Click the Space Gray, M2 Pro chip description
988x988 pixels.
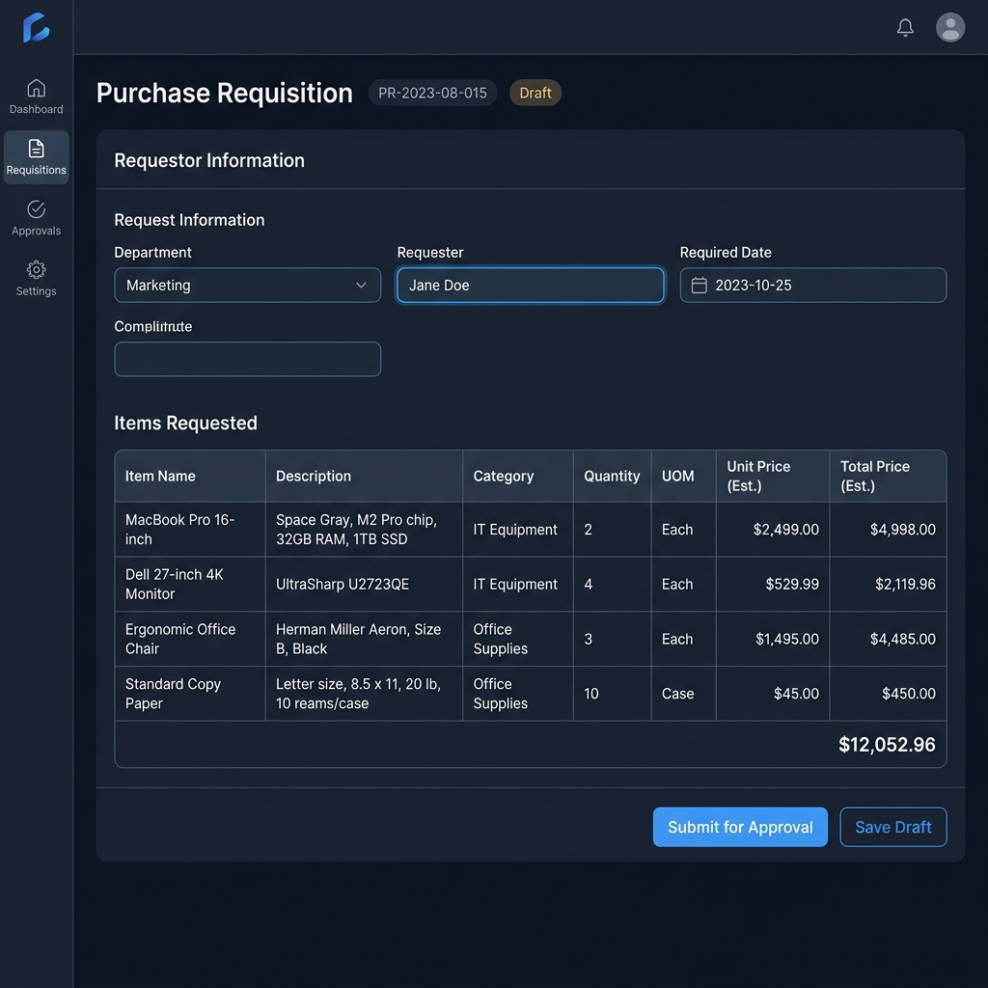356,530
